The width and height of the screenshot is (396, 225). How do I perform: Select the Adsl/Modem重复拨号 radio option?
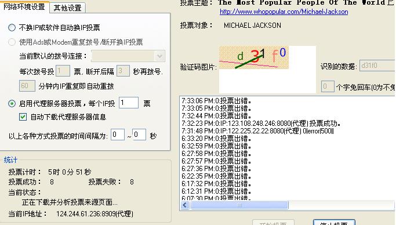(x=12, y=42)
